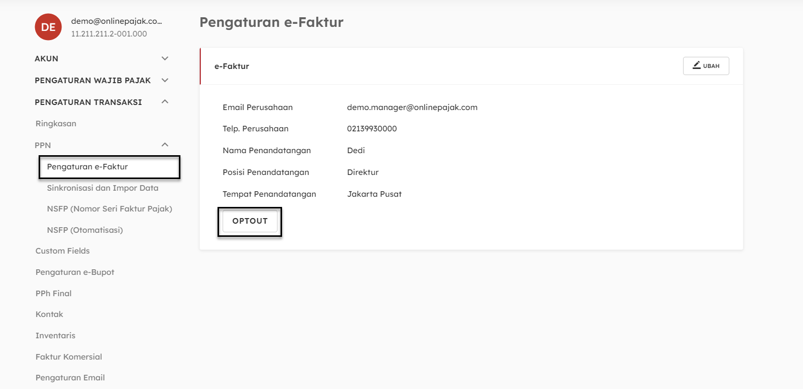Viewport: 803px width, 389px height.
Task: Click the red DE profile avatar
Action: [x=48, y=27]
